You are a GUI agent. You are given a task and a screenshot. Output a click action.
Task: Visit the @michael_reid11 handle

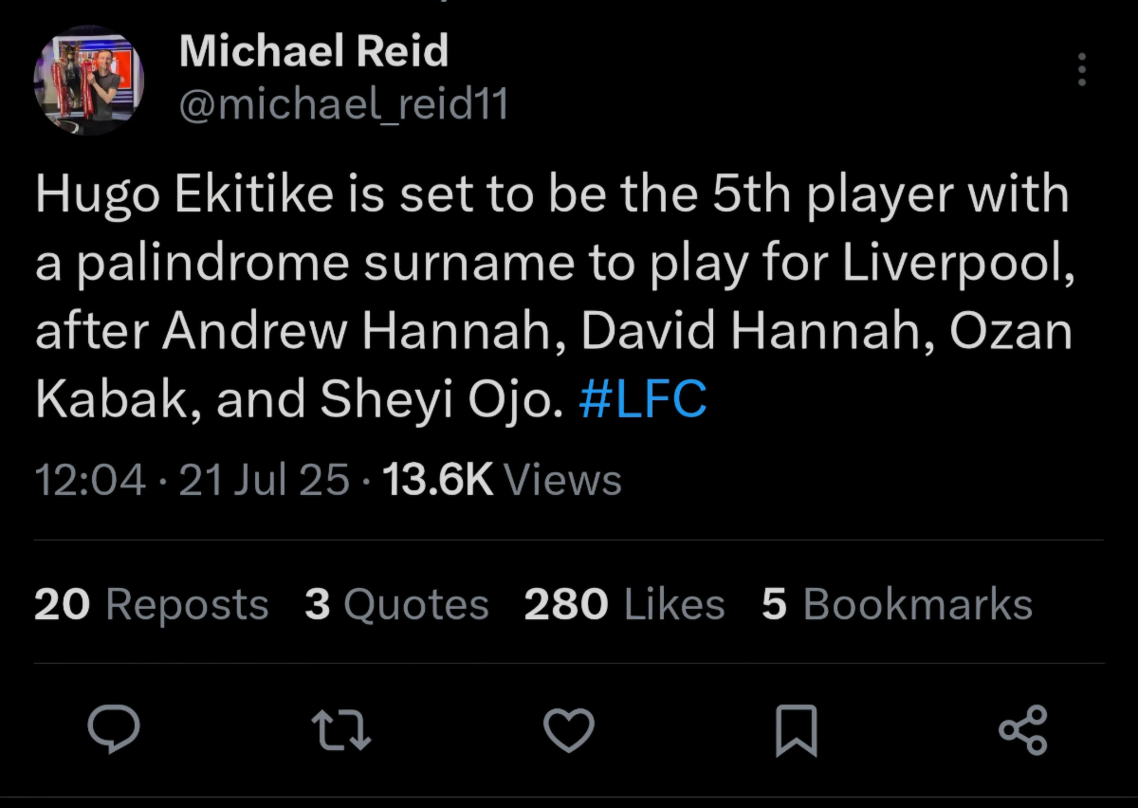tap(343, 103)
